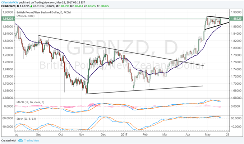Screen dimensions: 244x144
Task: Click the 'British Pound/New Zealand Dollar, D, FXCM' title
Action: pos(43,13)
